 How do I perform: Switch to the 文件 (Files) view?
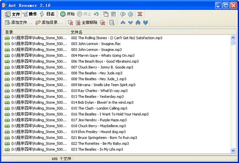click(x=12, y=14)
